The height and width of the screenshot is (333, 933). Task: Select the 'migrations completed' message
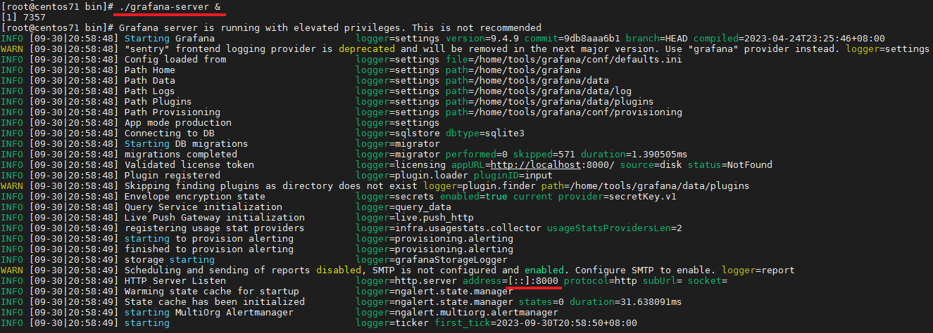[x=180, y=155]
